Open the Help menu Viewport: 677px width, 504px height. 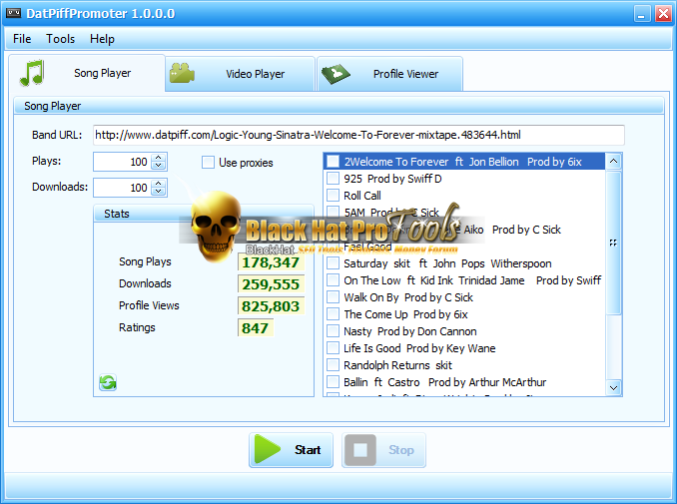click(102, 39)
